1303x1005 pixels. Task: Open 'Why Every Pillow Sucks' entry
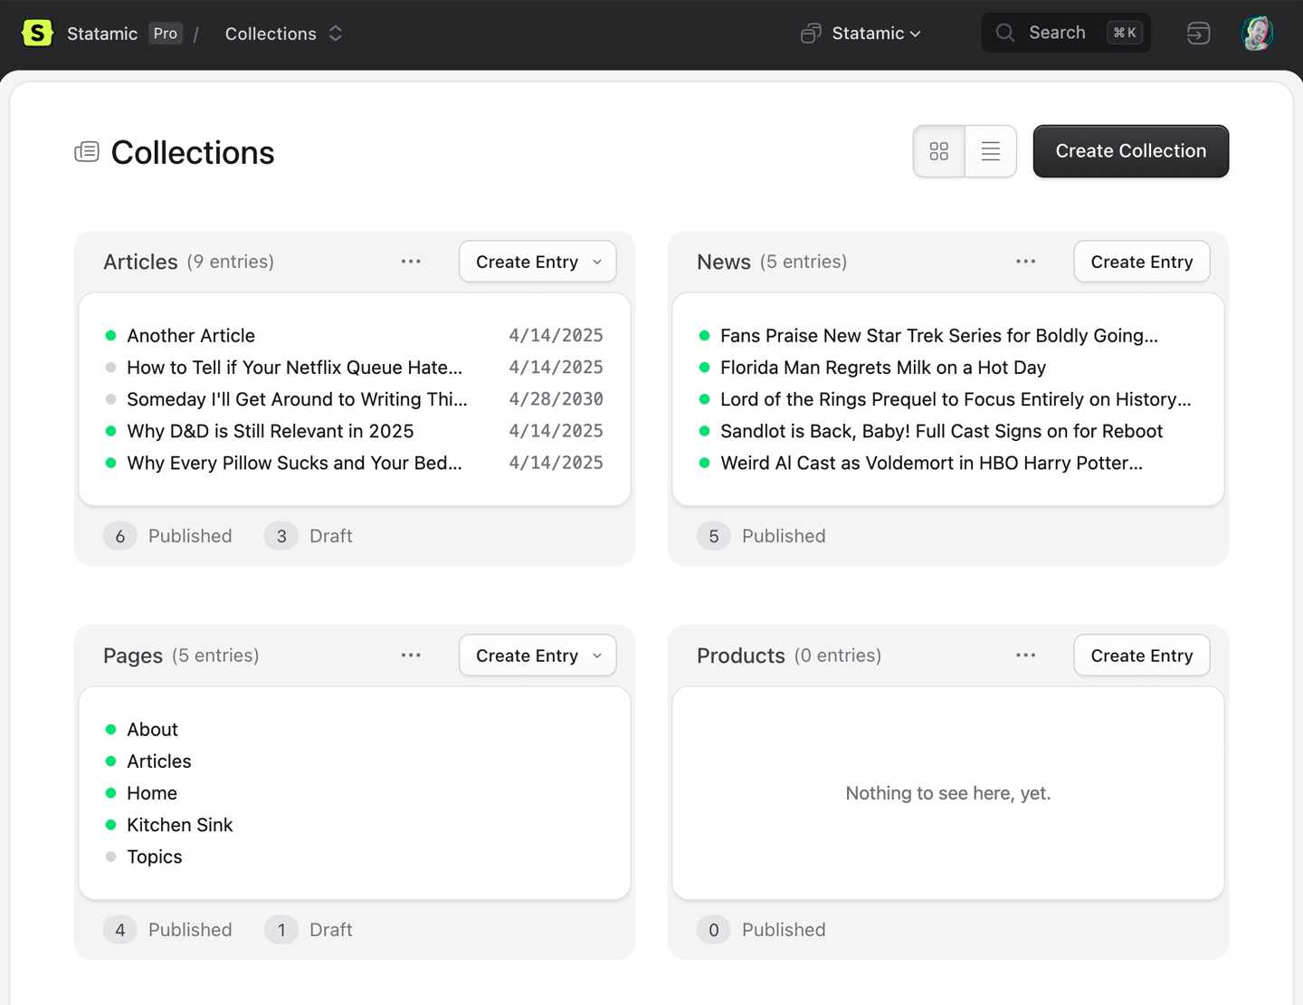(x=294, y=463)
